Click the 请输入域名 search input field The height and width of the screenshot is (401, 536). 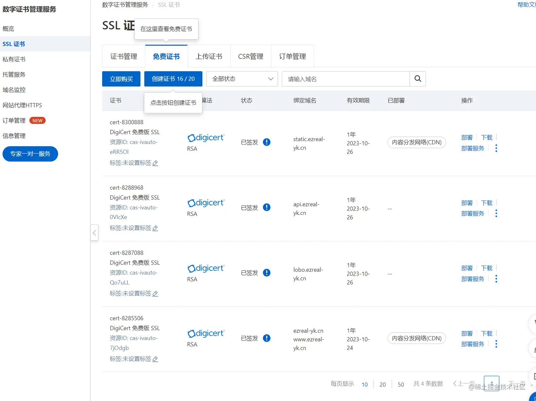[x=346, y=79]
